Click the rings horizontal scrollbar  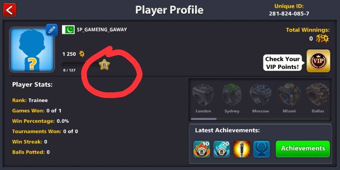[x=204, y=119]
